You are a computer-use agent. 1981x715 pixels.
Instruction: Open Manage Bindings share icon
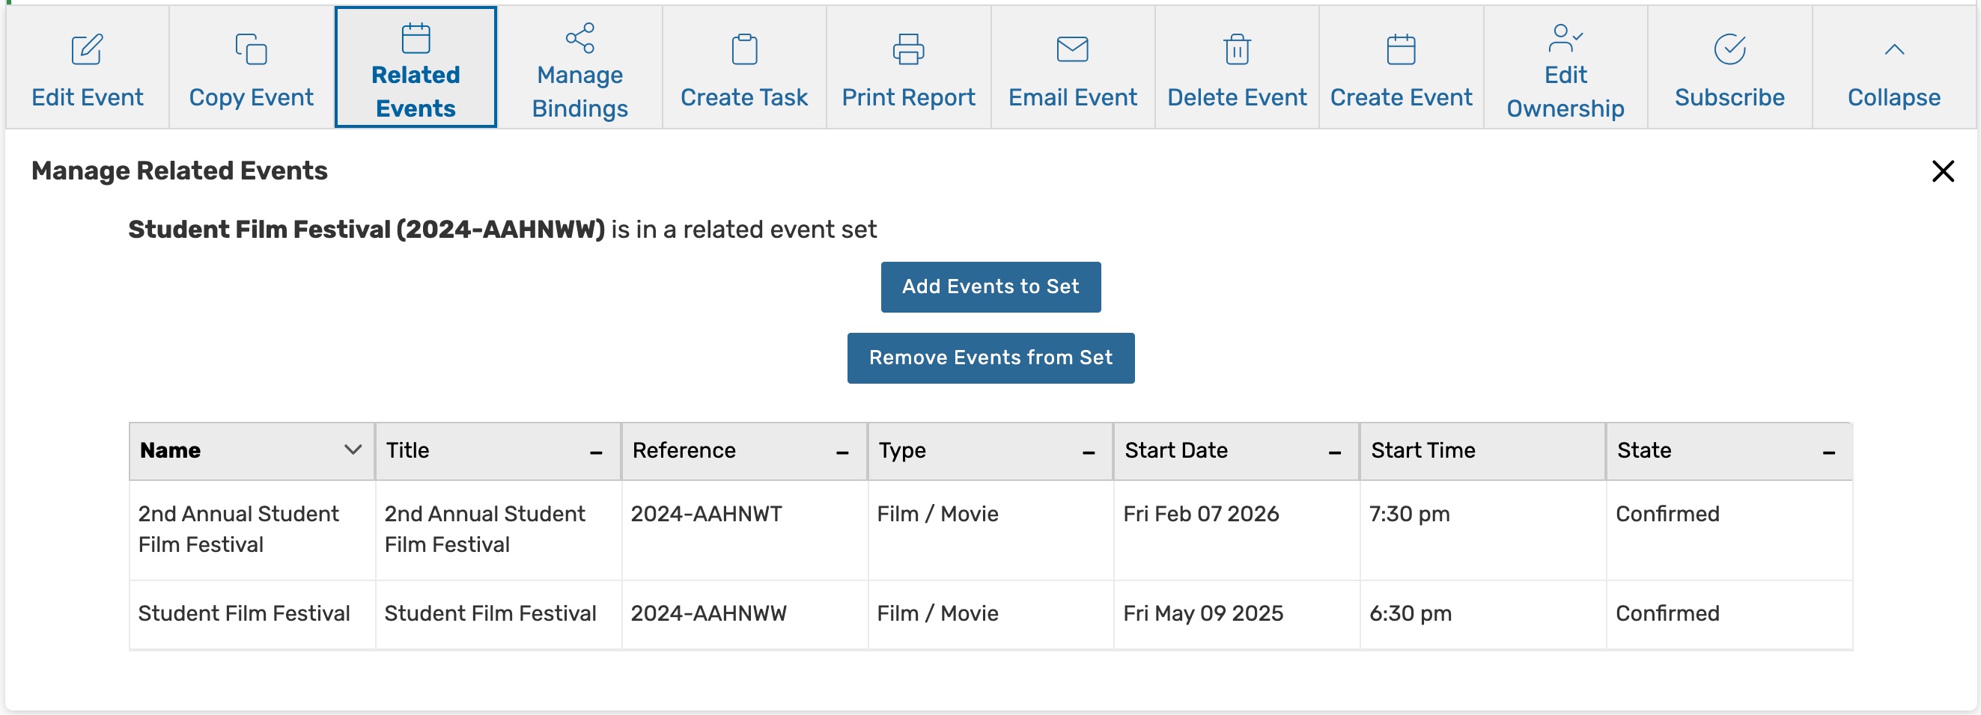(579, 37)
